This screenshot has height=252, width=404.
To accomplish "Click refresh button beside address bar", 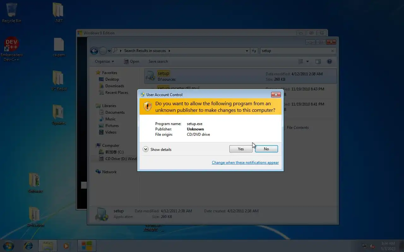I will tap(254, 51).
